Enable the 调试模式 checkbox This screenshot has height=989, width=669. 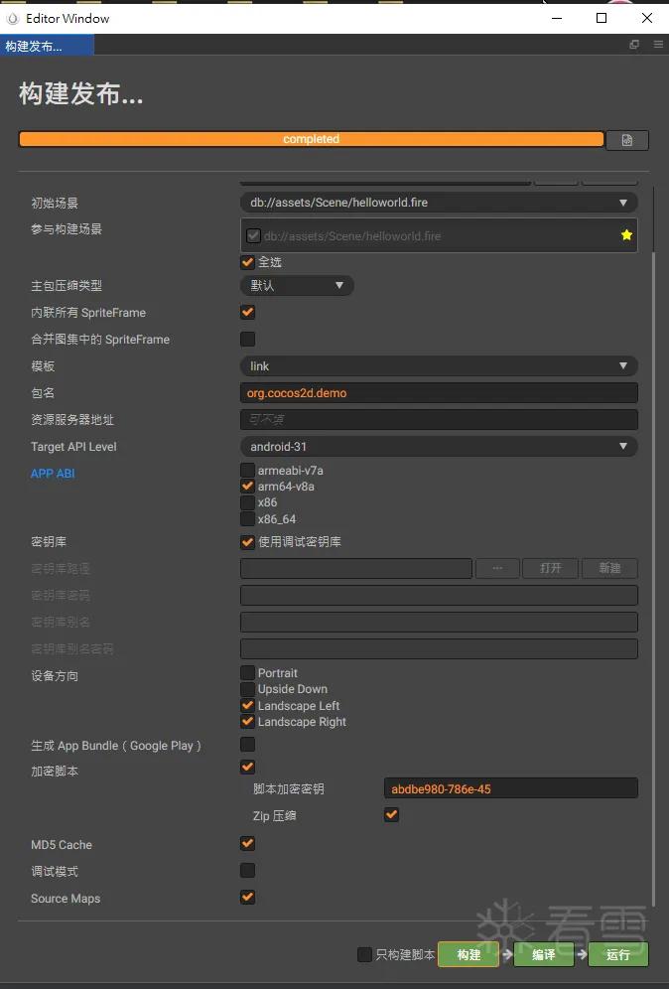coord(248,871)
